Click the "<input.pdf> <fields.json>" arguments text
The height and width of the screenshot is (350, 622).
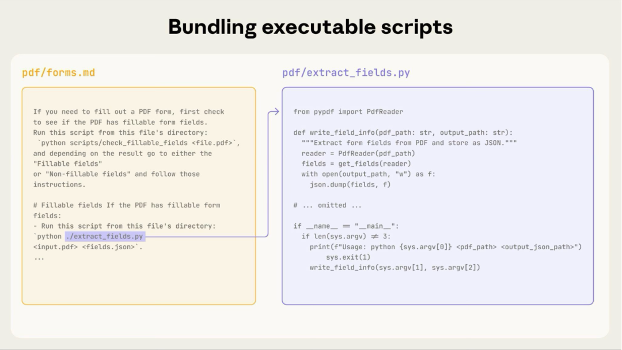tap(87, 247)
